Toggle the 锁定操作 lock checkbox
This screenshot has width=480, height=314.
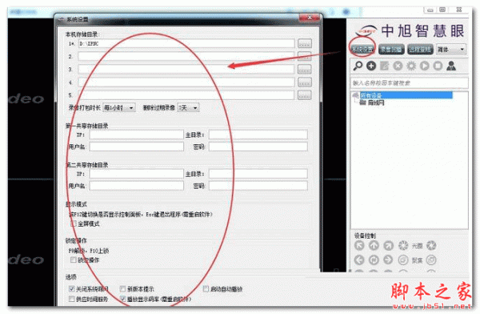[73, 260]
